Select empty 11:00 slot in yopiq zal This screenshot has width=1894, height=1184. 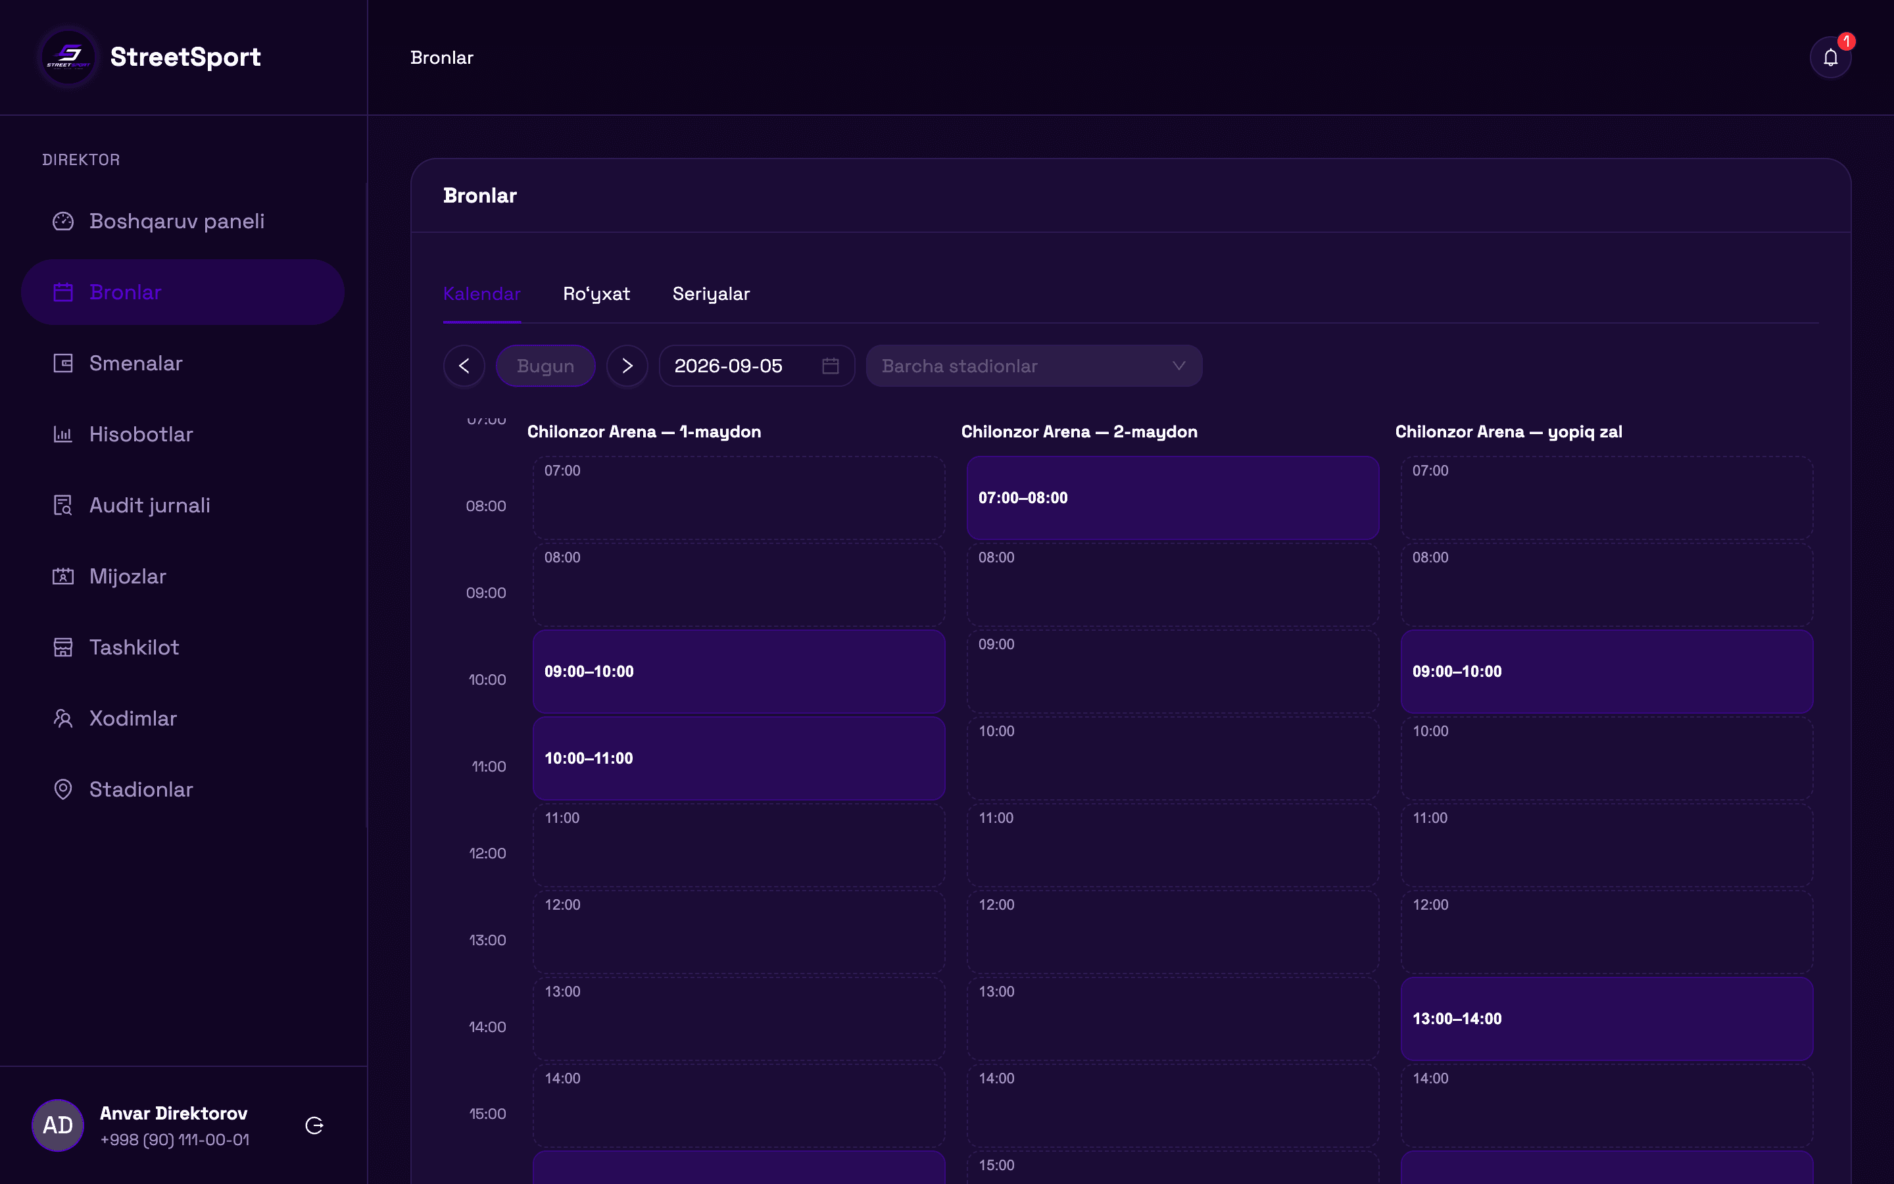(x=1607, y=845)
